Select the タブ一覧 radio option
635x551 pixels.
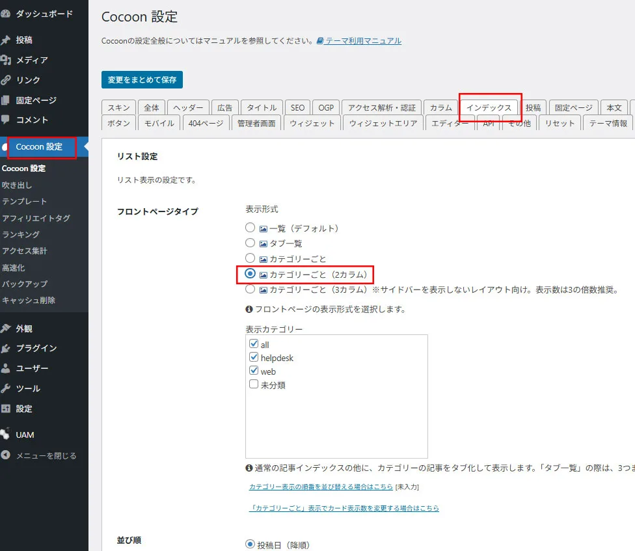250,243
